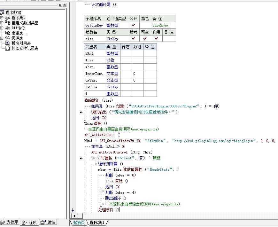278x227 pixels.
Task: Click the 外部文件记录表 tree icon
Action: click(x=8, y=48)
